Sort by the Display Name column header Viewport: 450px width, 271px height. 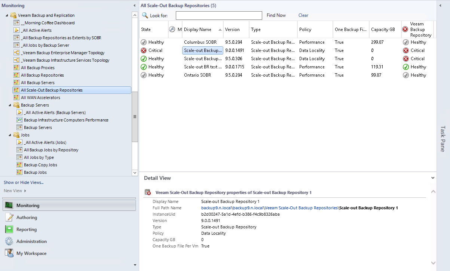198,30
